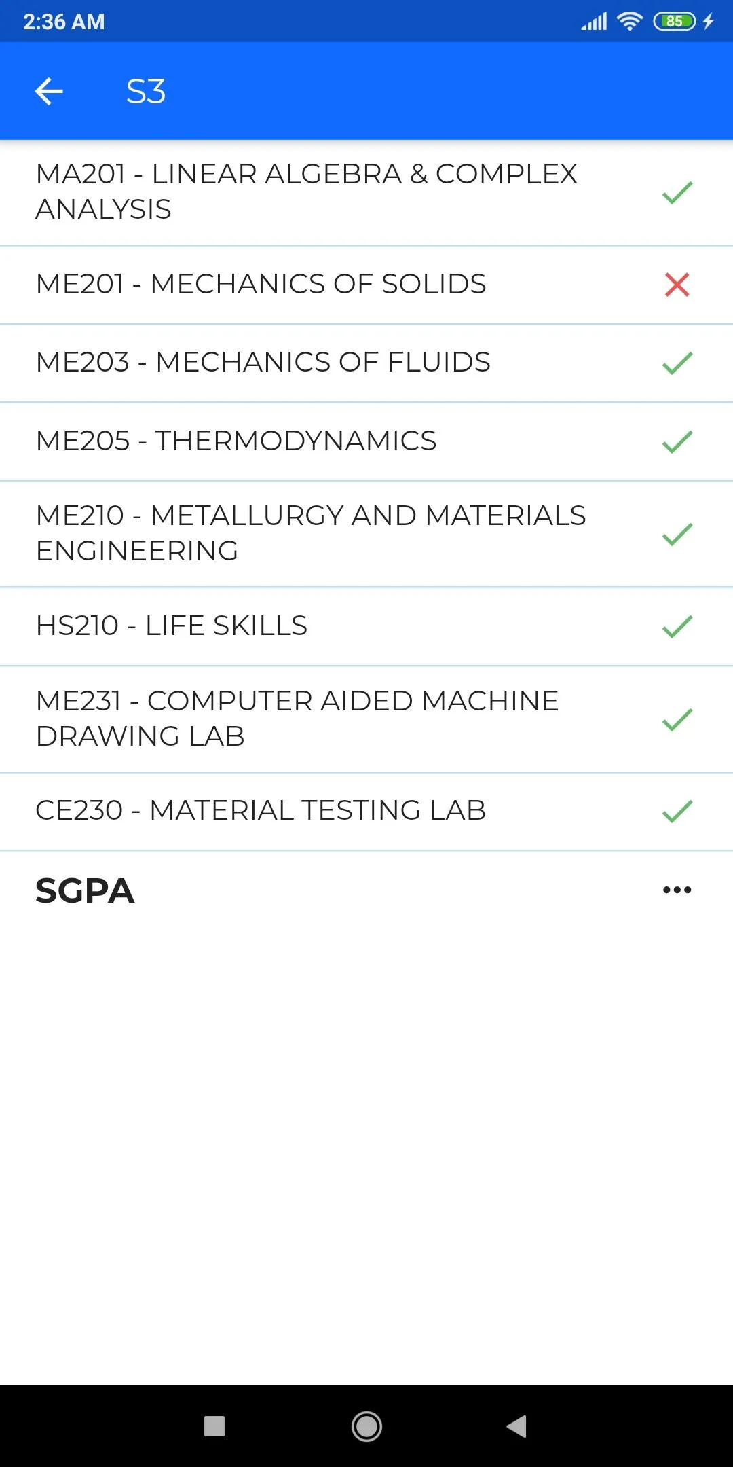Click green checkmark beside MA201 Linear Algebra
Screen dimensions: 733x1467
(677, 193)
